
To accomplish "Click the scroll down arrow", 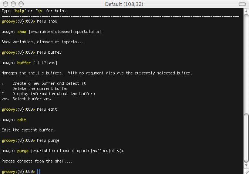I will [x=246, y=165].
